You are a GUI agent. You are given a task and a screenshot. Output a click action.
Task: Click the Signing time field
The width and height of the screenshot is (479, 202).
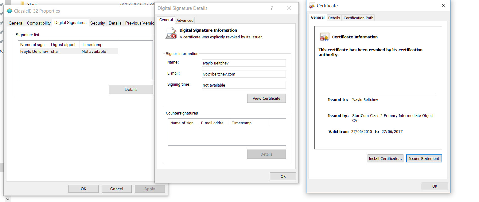(243, 85)
